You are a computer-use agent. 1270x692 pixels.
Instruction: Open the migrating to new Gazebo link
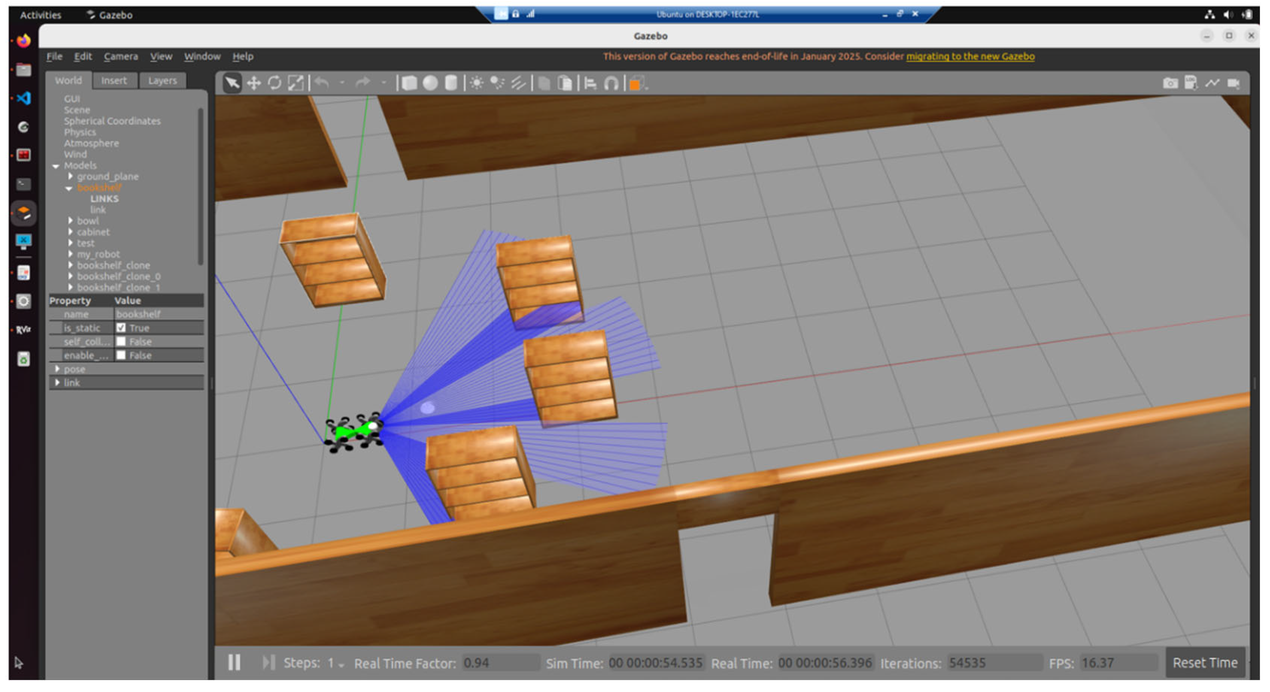(970, 56)
